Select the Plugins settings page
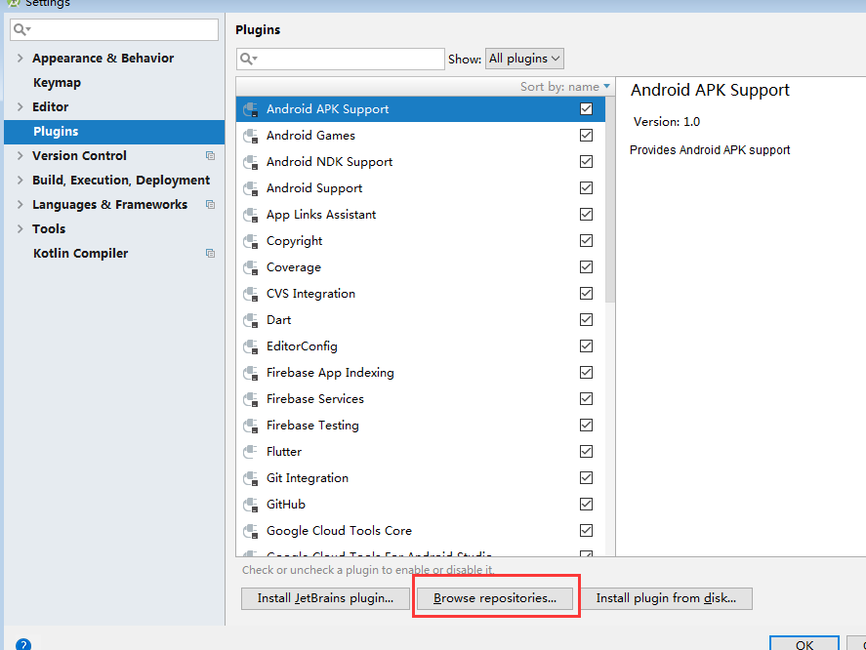This screenshot has height=650, width=866. [114, 132]
